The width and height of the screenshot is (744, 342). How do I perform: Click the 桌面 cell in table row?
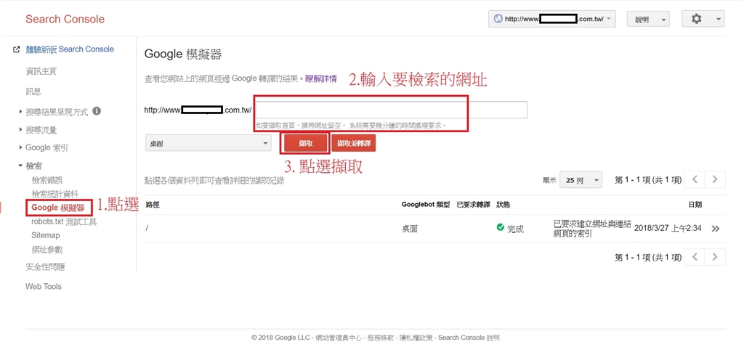click(x=409, y=229)
